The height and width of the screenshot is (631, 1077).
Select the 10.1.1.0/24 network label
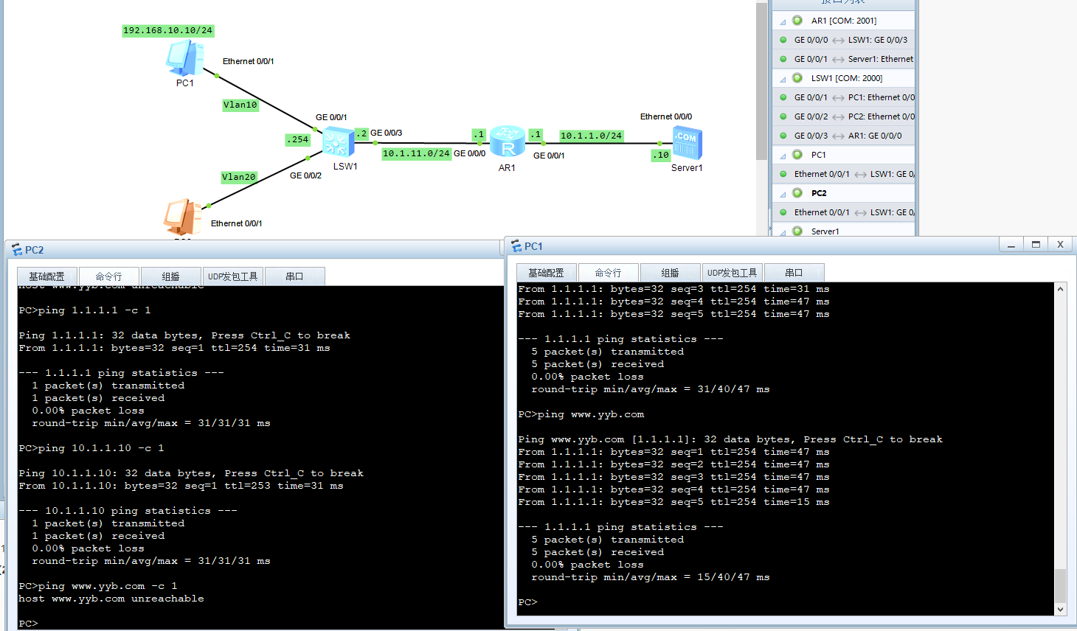pos(592,136)
